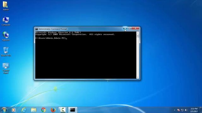Click the Copyright Microsoft Corporation line

pyautogui.click(x=75, y=35)
